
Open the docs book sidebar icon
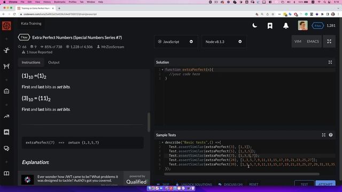click(6, 173)
